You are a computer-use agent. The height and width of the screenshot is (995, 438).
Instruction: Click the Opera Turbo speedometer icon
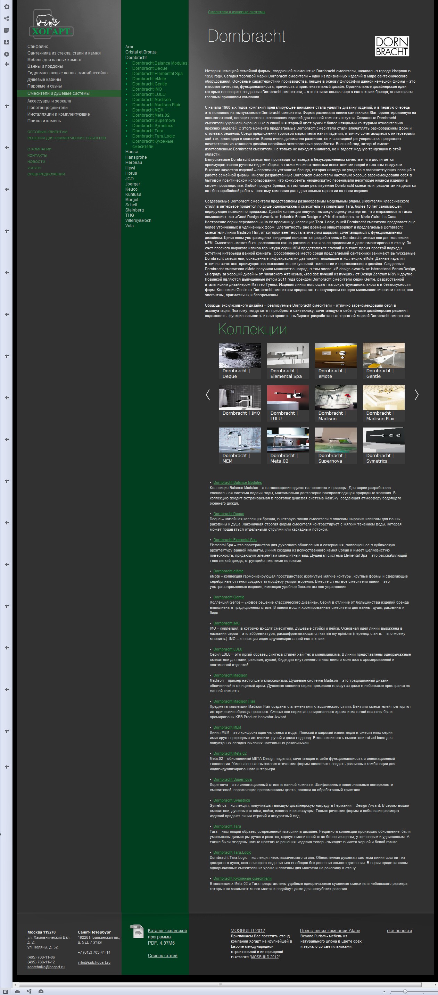pyautogui.click(x=41, y=992)
